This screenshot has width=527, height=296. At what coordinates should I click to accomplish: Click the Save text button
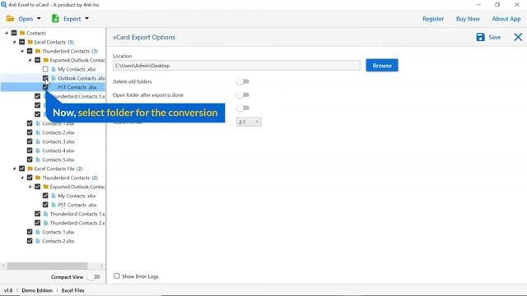tap(494, 37)
